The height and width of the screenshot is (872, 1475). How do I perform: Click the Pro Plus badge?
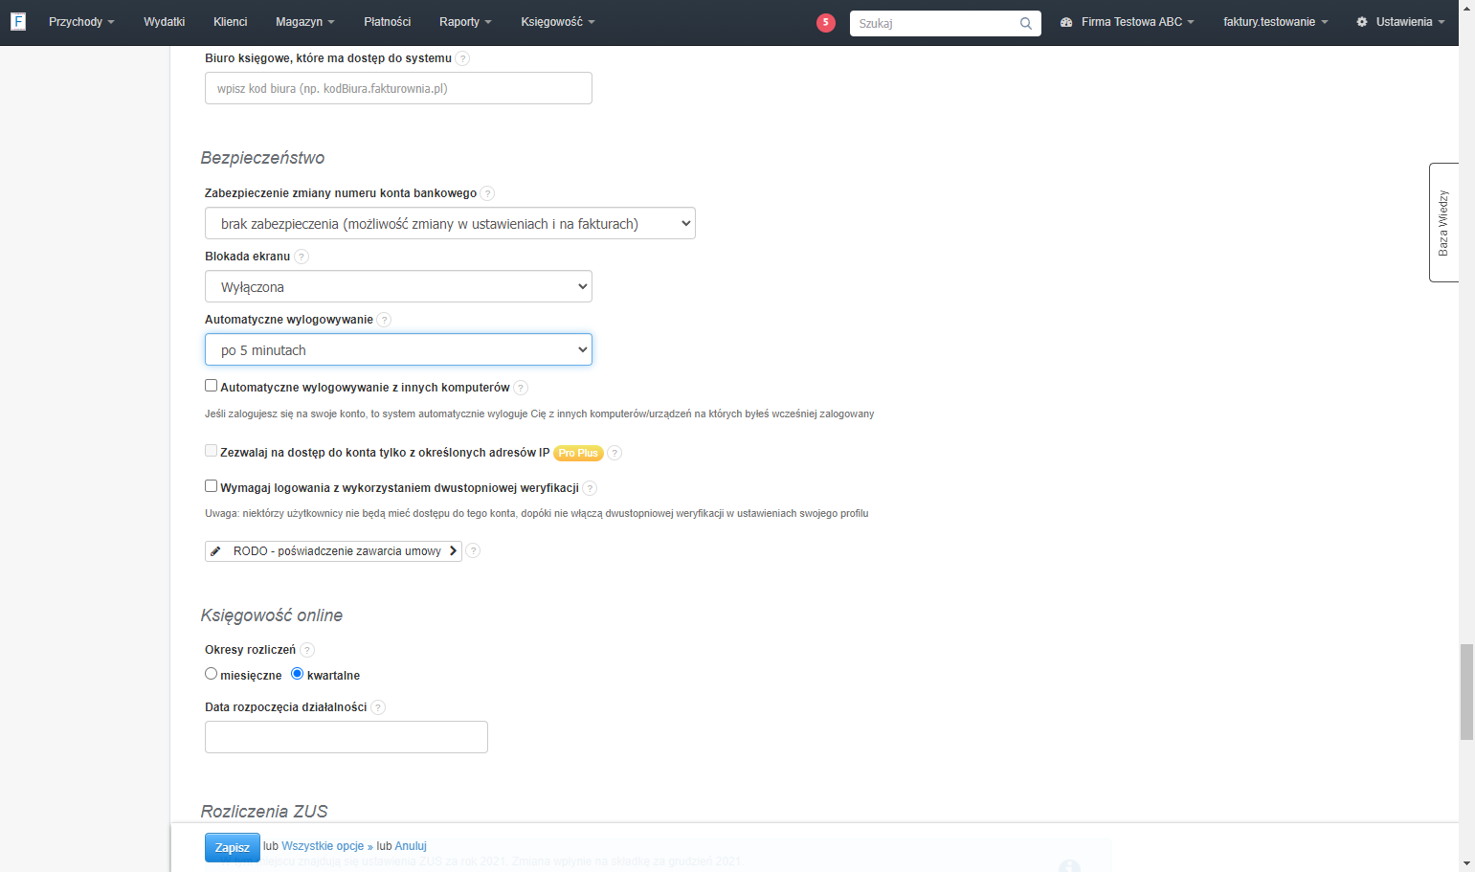(578, 453)
